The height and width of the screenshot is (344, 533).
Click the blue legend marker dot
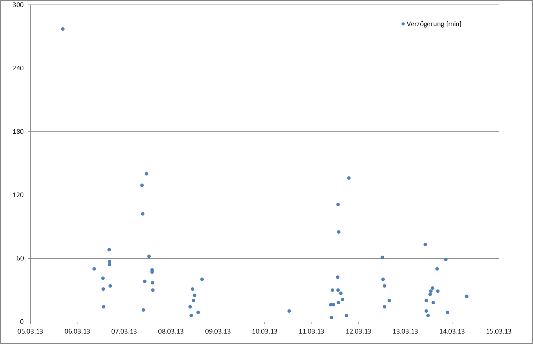point(403,24)
